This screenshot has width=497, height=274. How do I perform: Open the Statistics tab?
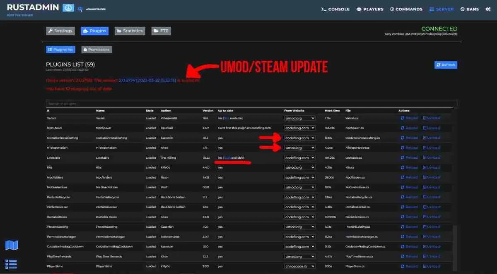(x=130, y=30)
